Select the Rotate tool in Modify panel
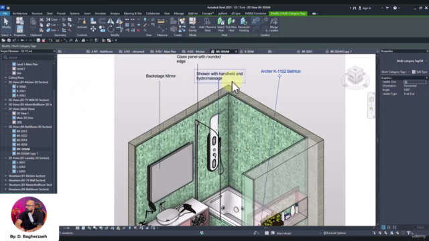Image resolution: width=429 pixels, height=241 pixels. coord(111,29)
